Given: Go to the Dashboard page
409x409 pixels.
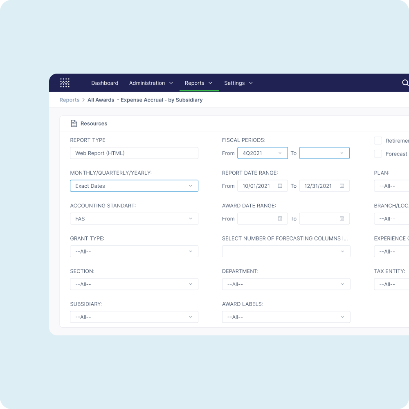Looking at the screenshot, I should point(105,83).
